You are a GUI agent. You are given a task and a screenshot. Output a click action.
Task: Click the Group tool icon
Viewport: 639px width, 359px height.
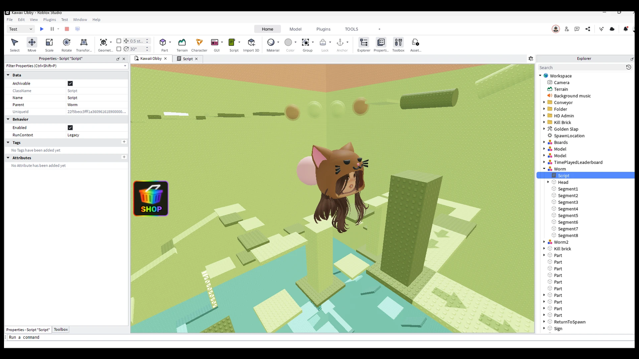pyautogui.click(x=306, y=42)
